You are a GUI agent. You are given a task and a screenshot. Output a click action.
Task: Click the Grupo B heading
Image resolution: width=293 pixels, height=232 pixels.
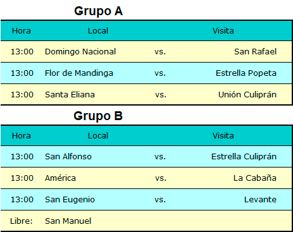[x=98, y=116]
